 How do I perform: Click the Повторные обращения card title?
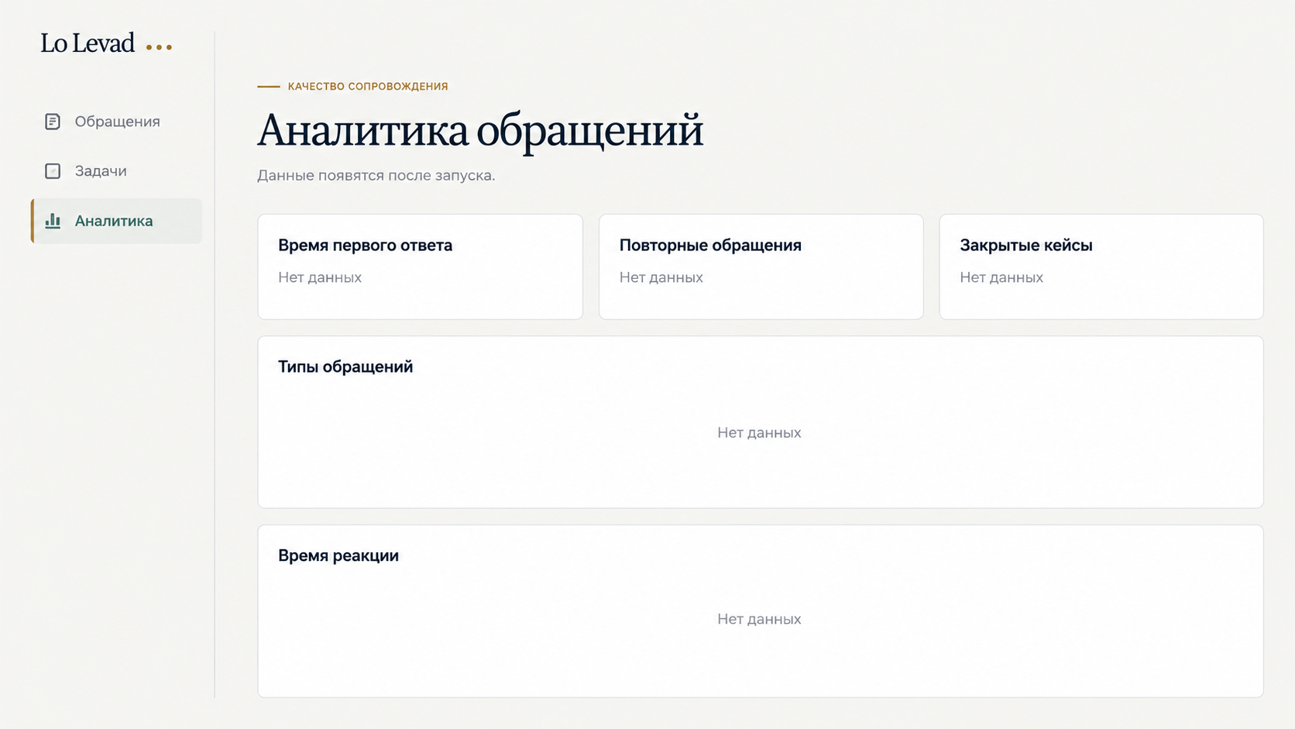710,246
